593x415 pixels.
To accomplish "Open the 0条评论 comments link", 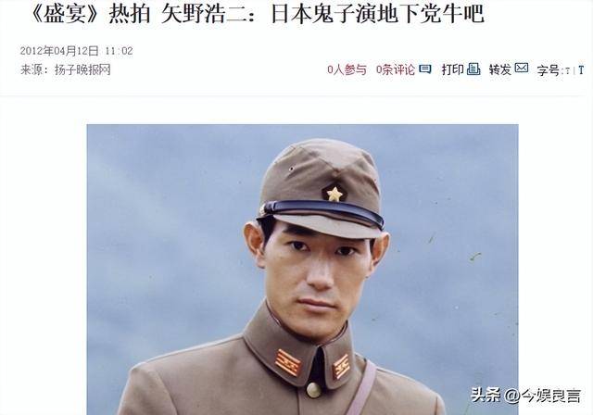I will [396, 69].
